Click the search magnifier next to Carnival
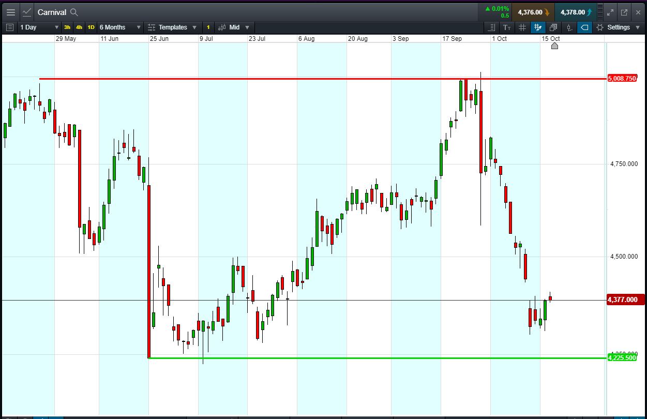Image resolution: width=647 pixels, height=419 pixels. pos(74,12)
